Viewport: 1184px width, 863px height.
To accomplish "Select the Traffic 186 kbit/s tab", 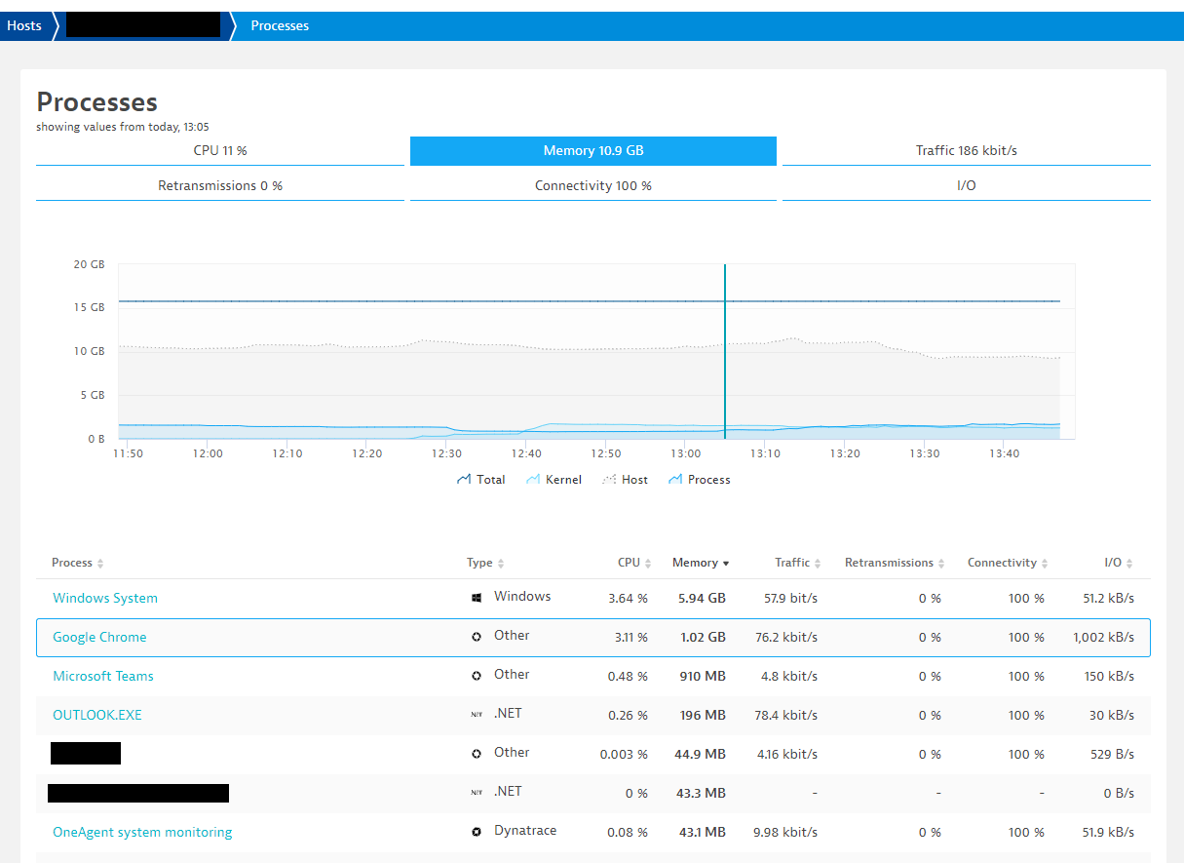I will [966, 151].
